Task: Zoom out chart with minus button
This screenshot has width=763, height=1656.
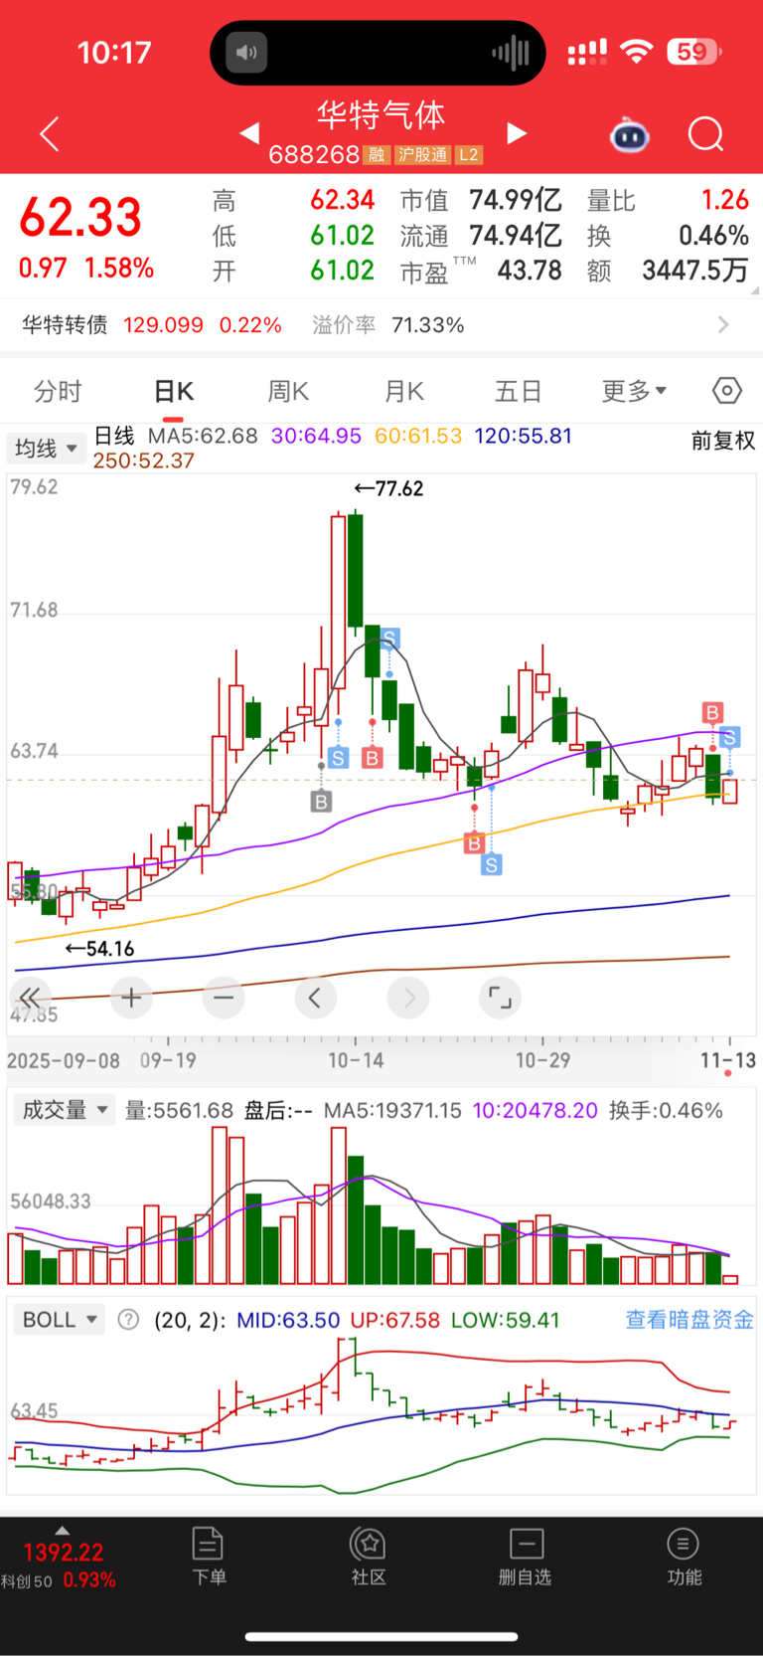Action: click(x=224, y=997)
